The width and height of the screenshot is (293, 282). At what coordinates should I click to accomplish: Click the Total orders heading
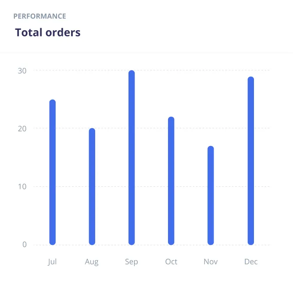pos(48,32)
